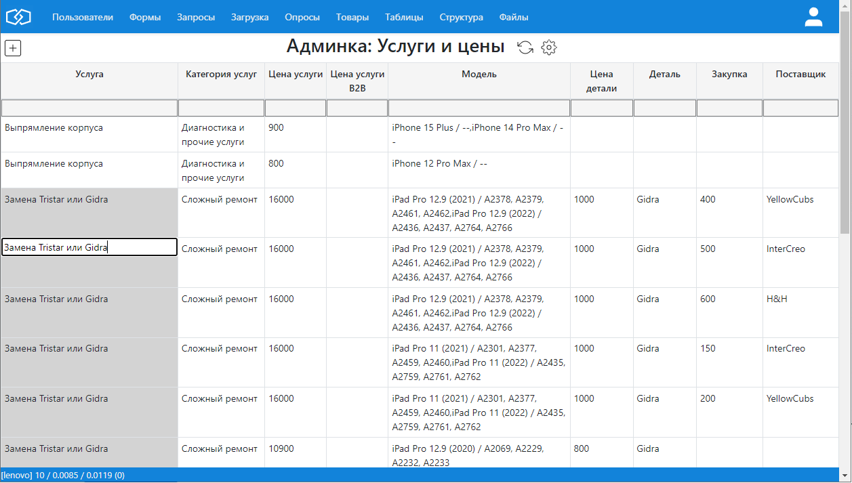852x483 pixels.
Task: Focus the Модель filter field
Action: (x=479, y=108)
